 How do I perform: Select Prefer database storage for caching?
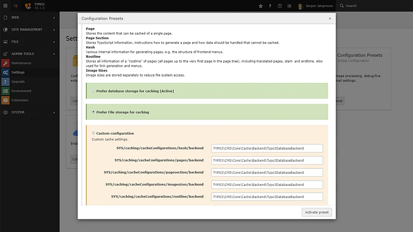(94, 90)
